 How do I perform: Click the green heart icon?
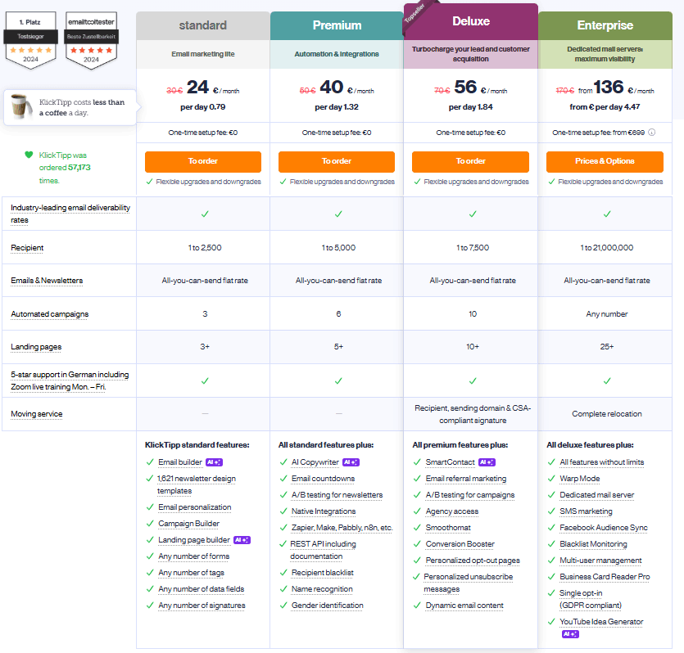click(x=29, y=155)
